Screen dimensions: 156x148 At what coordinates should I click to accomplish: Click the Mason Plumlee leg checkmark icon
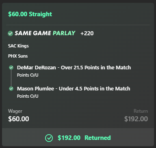coord(11,88)
